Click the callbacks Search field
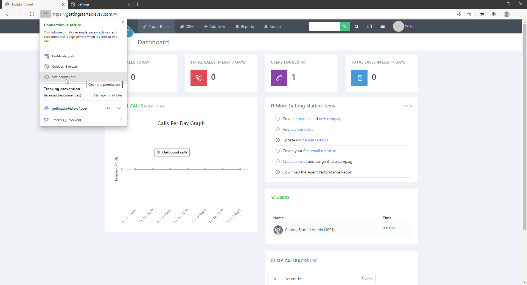Screen dimensions: 527x285 point(395,279)
